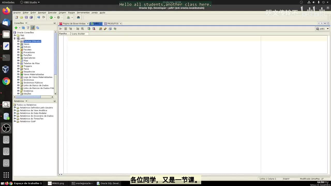Click oracle@oracle terminal taskbar button
This screenshot has height=186, width=331.
pos(82,183)
